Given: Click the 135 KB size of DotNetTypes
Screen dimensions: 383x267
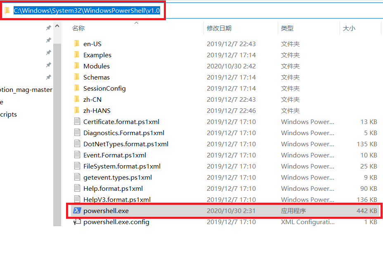Looking at the screenshot, I should 367,144.
